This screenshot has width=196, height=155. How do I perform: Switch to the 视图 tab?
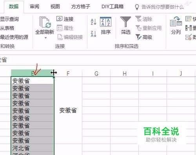pyautogui.click(x=55, y=7)
